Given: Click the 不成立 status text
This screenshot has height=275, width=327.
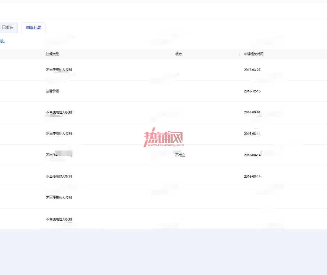Looking at the screenshot, I should tap(180, 155).
